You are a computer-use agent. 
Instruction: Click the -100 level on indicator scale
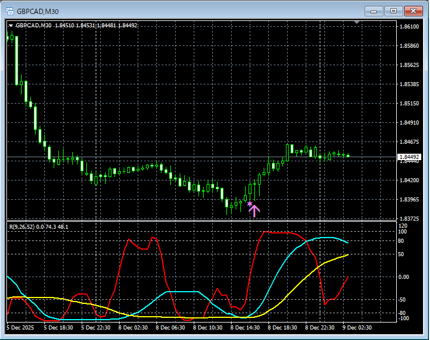(x=403, y=318)
